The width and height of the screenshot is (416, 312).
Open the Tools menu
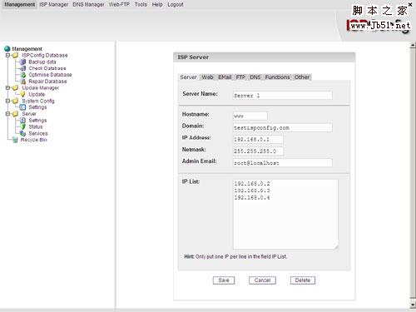click(x=141, y=4)
